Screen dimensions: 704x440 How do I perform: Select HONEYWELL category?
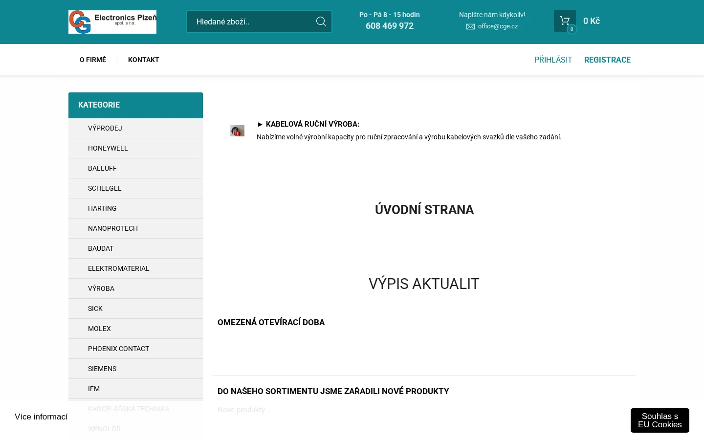135,148
